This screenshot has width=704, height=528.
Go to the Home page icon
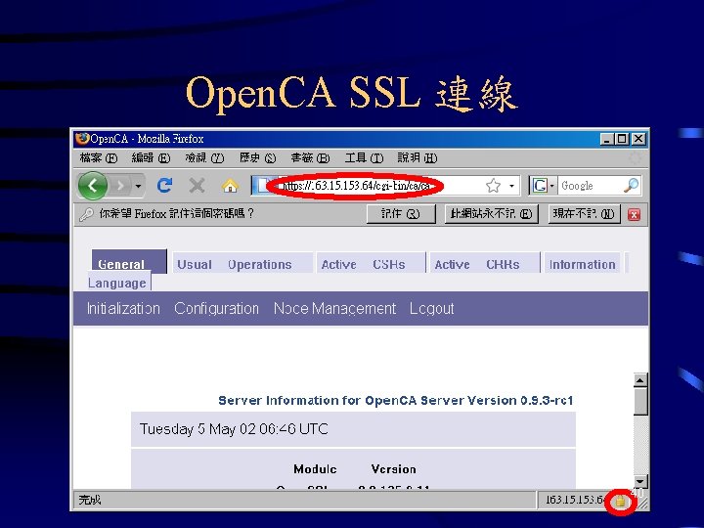click(230, 186)
